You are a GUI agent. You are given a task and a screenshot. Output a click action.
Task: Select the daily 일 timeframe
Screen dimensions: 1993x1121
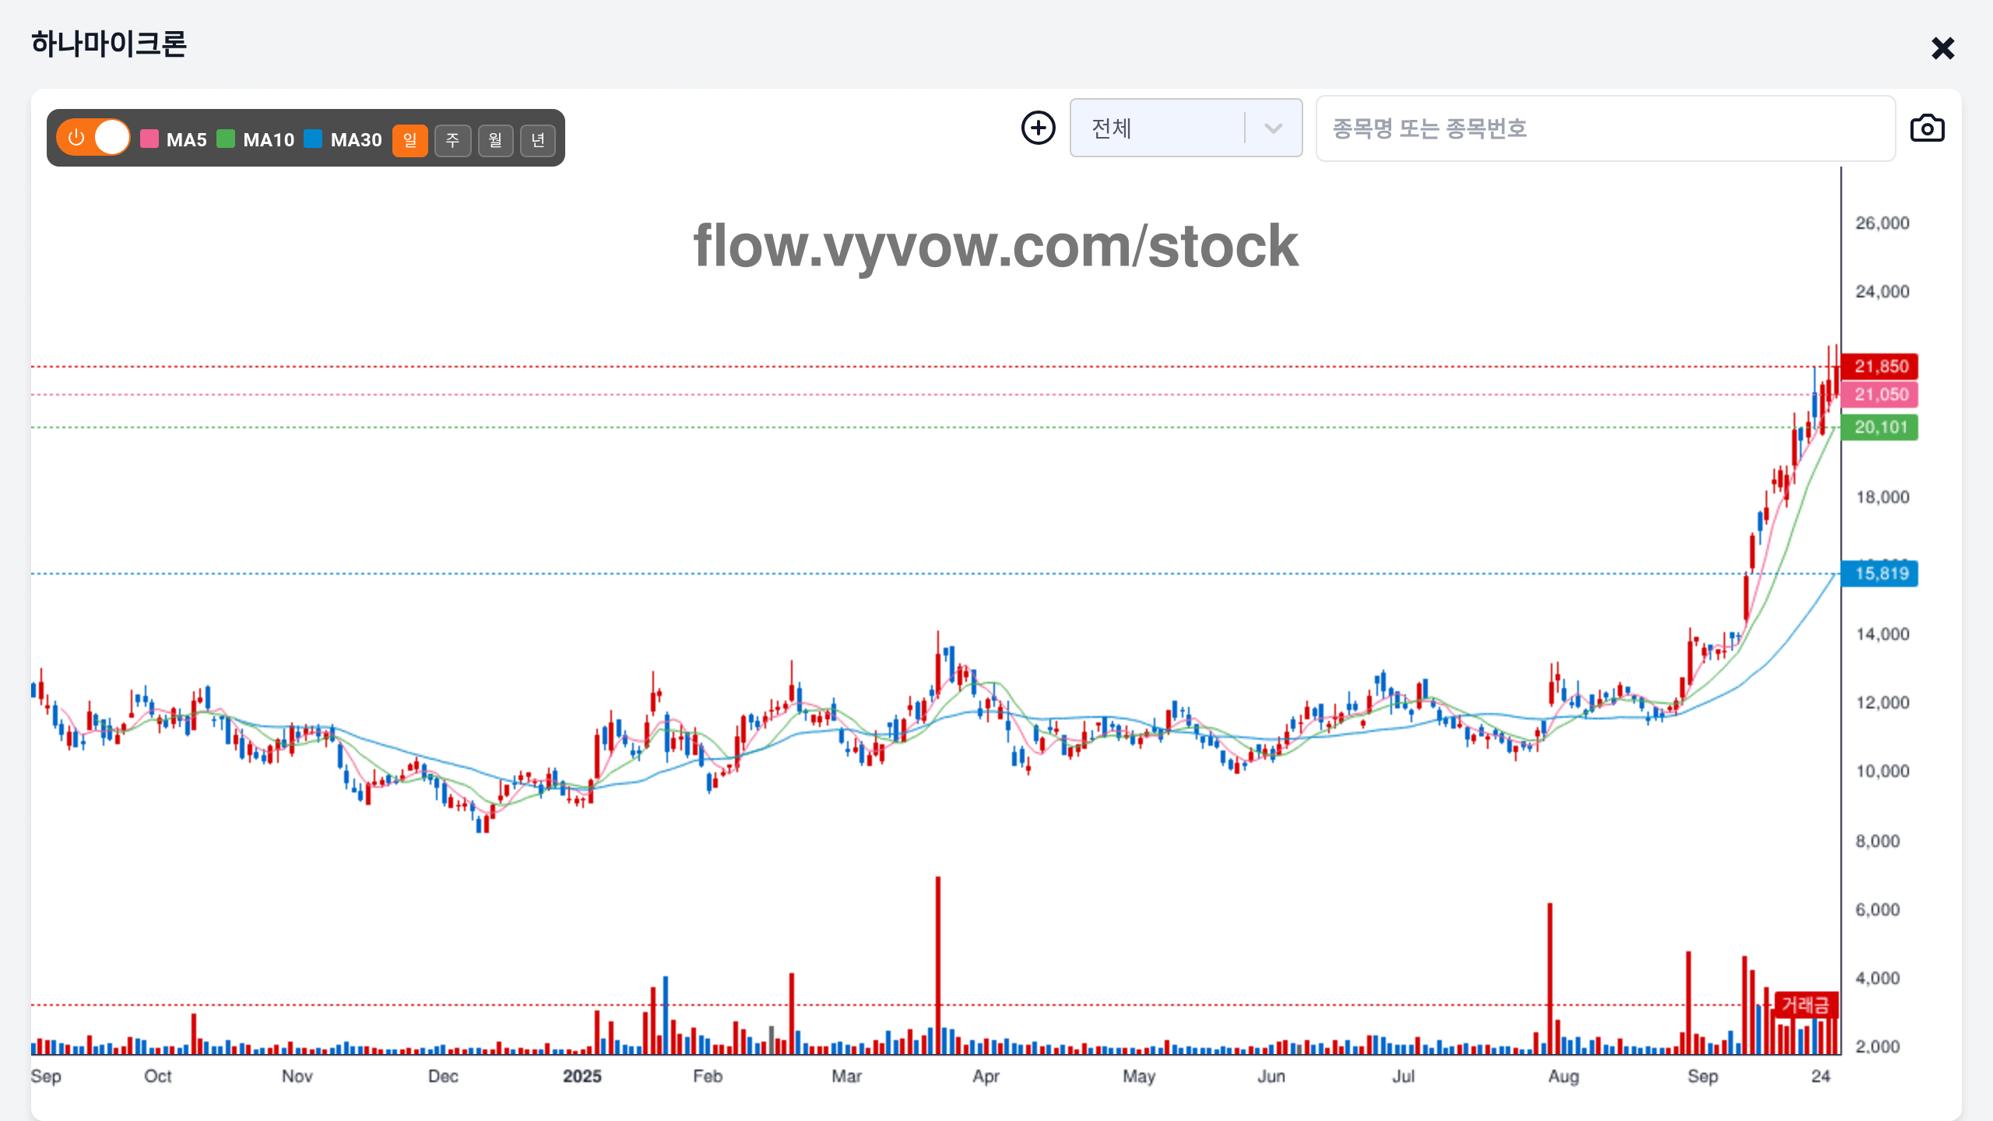coord(410,141)
